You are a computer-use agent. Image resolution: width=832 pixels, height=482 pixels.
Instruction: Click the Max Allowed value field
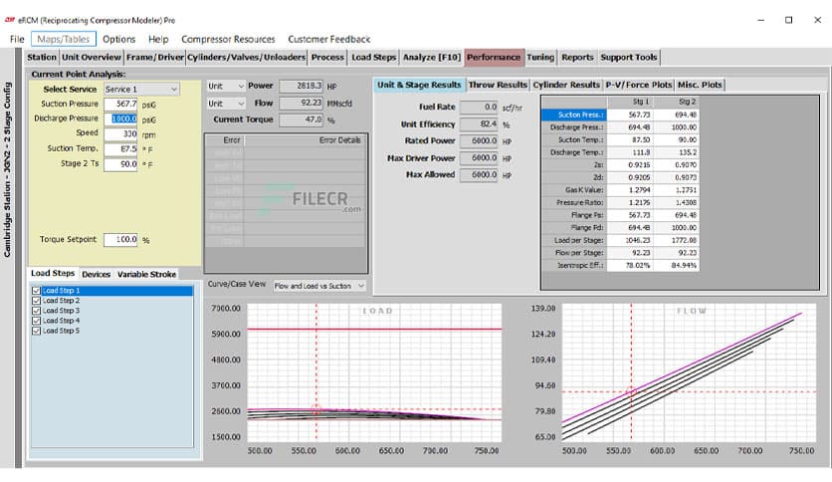coord(479,175)
